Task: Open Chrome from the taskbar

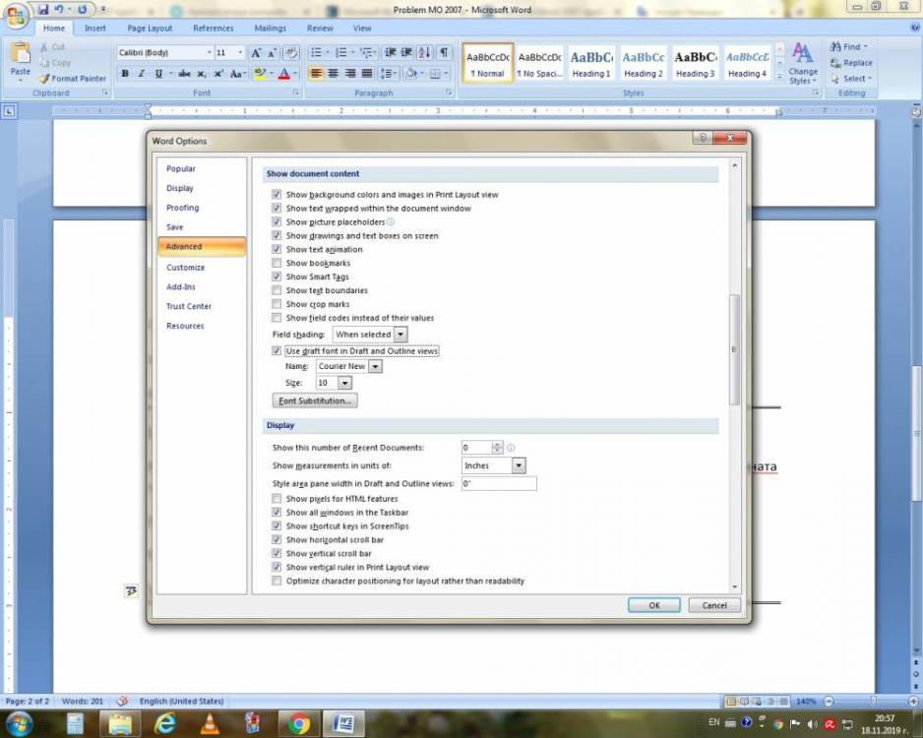Action: (298, 723)
